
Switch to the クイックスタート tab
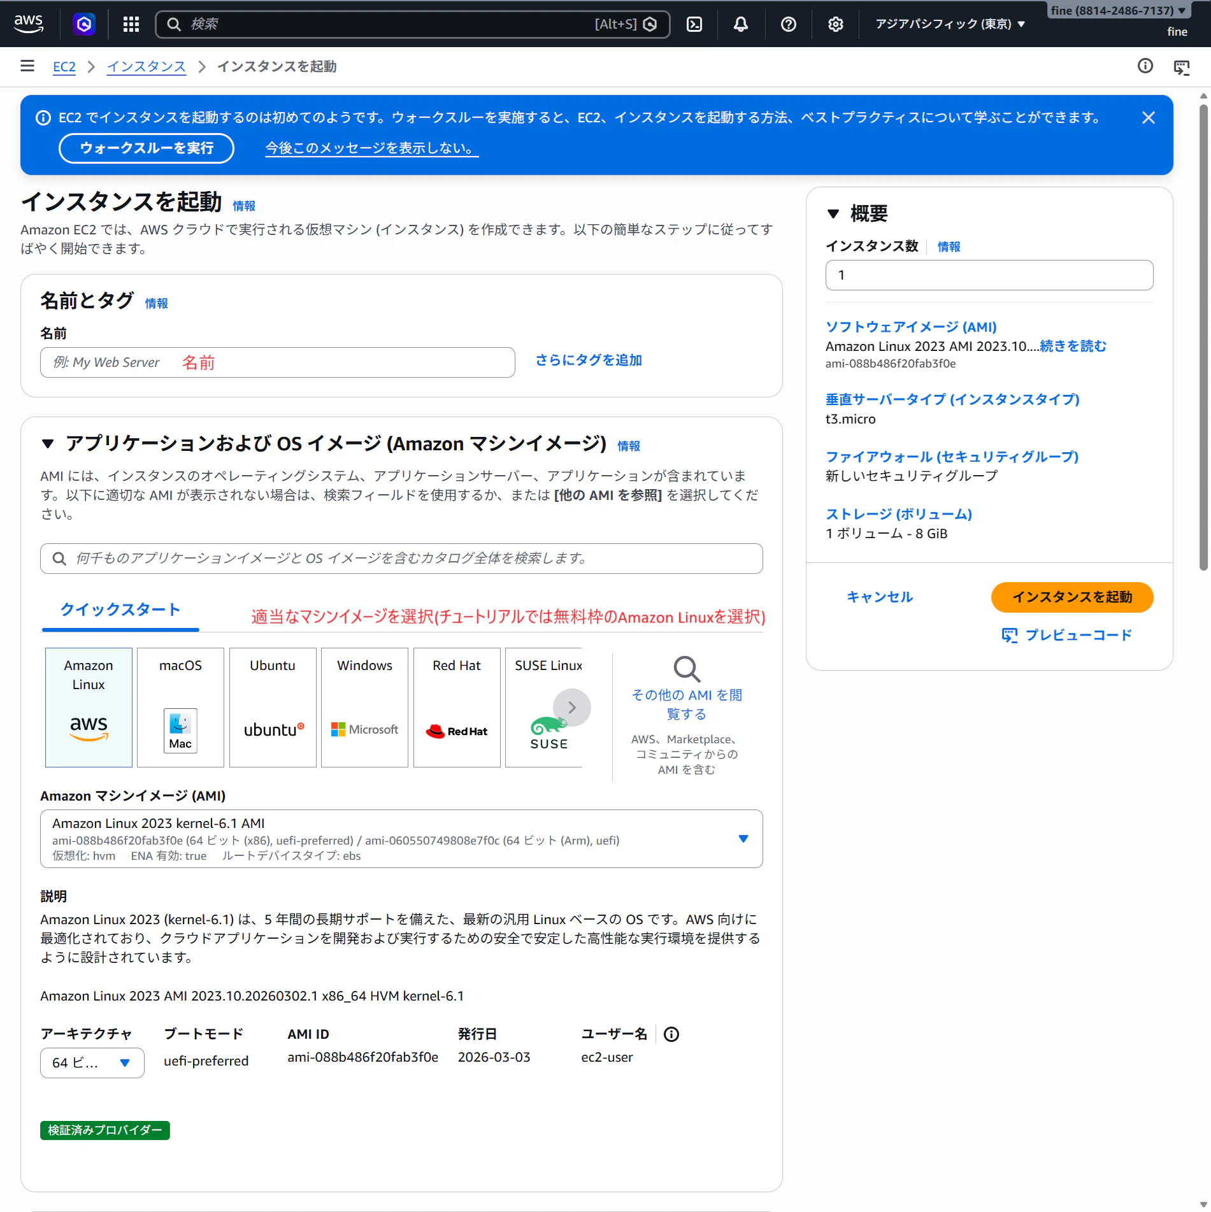(x=120, y=610)
